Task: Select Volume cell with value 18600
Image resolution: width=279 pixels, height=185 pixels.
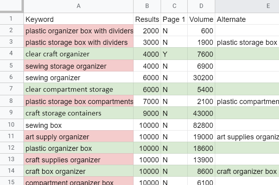Action: click(201, 148)
